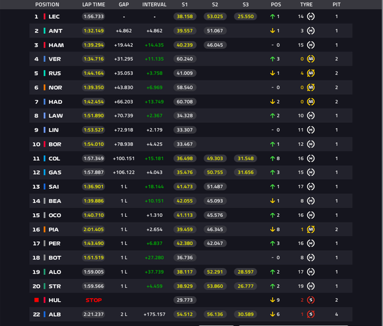Click Verstappen's medium tyre icon

(x=310, y=59)
